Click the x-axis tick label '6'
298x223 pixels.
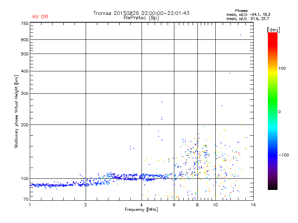174,205
